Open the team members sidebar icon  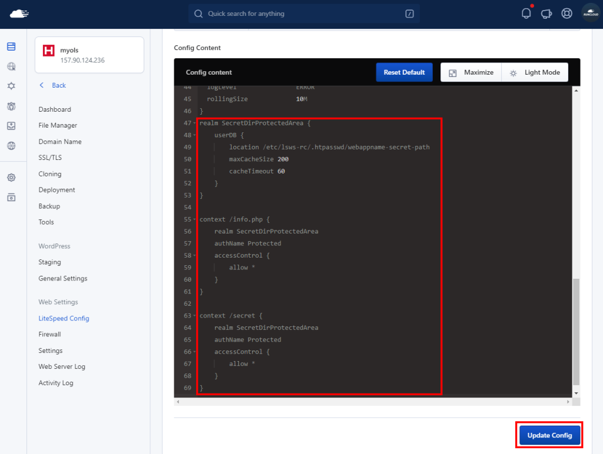(12, 106)
